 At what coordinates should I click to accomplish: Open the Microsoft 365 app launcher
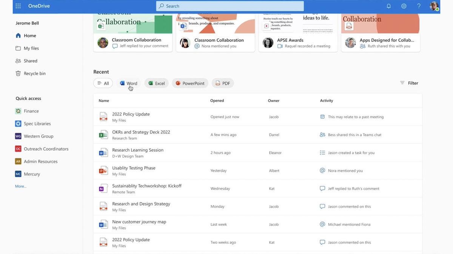tap(17, 6)
